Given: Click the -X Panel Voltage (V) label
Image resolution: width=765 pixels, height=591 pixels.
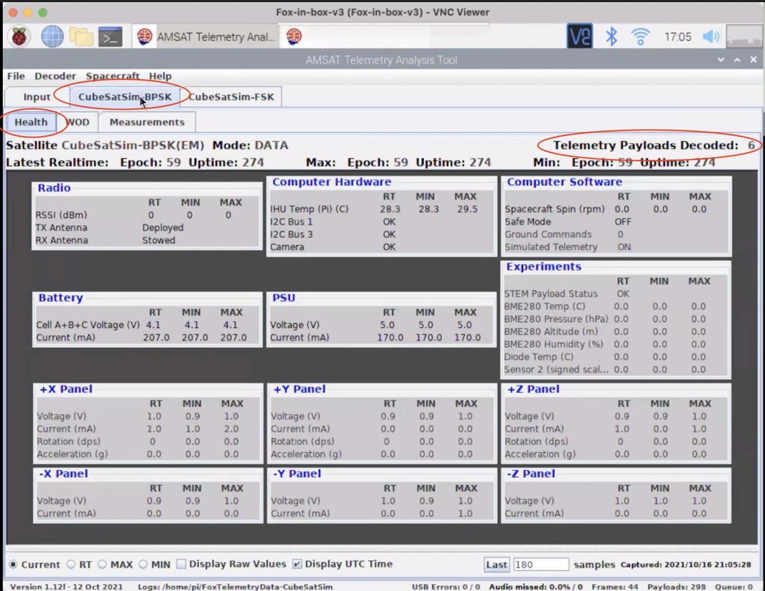Looking at the screenshot, I should click(61, 501).
